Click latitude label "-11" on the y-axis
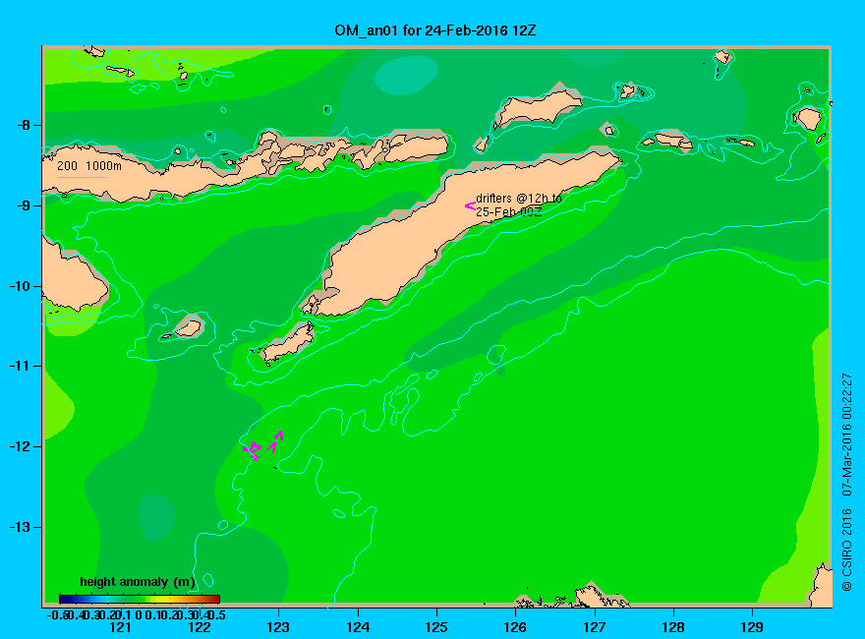The width and height of the screenshot is (865, 639). pyautogui.click(x=20, y=366)
